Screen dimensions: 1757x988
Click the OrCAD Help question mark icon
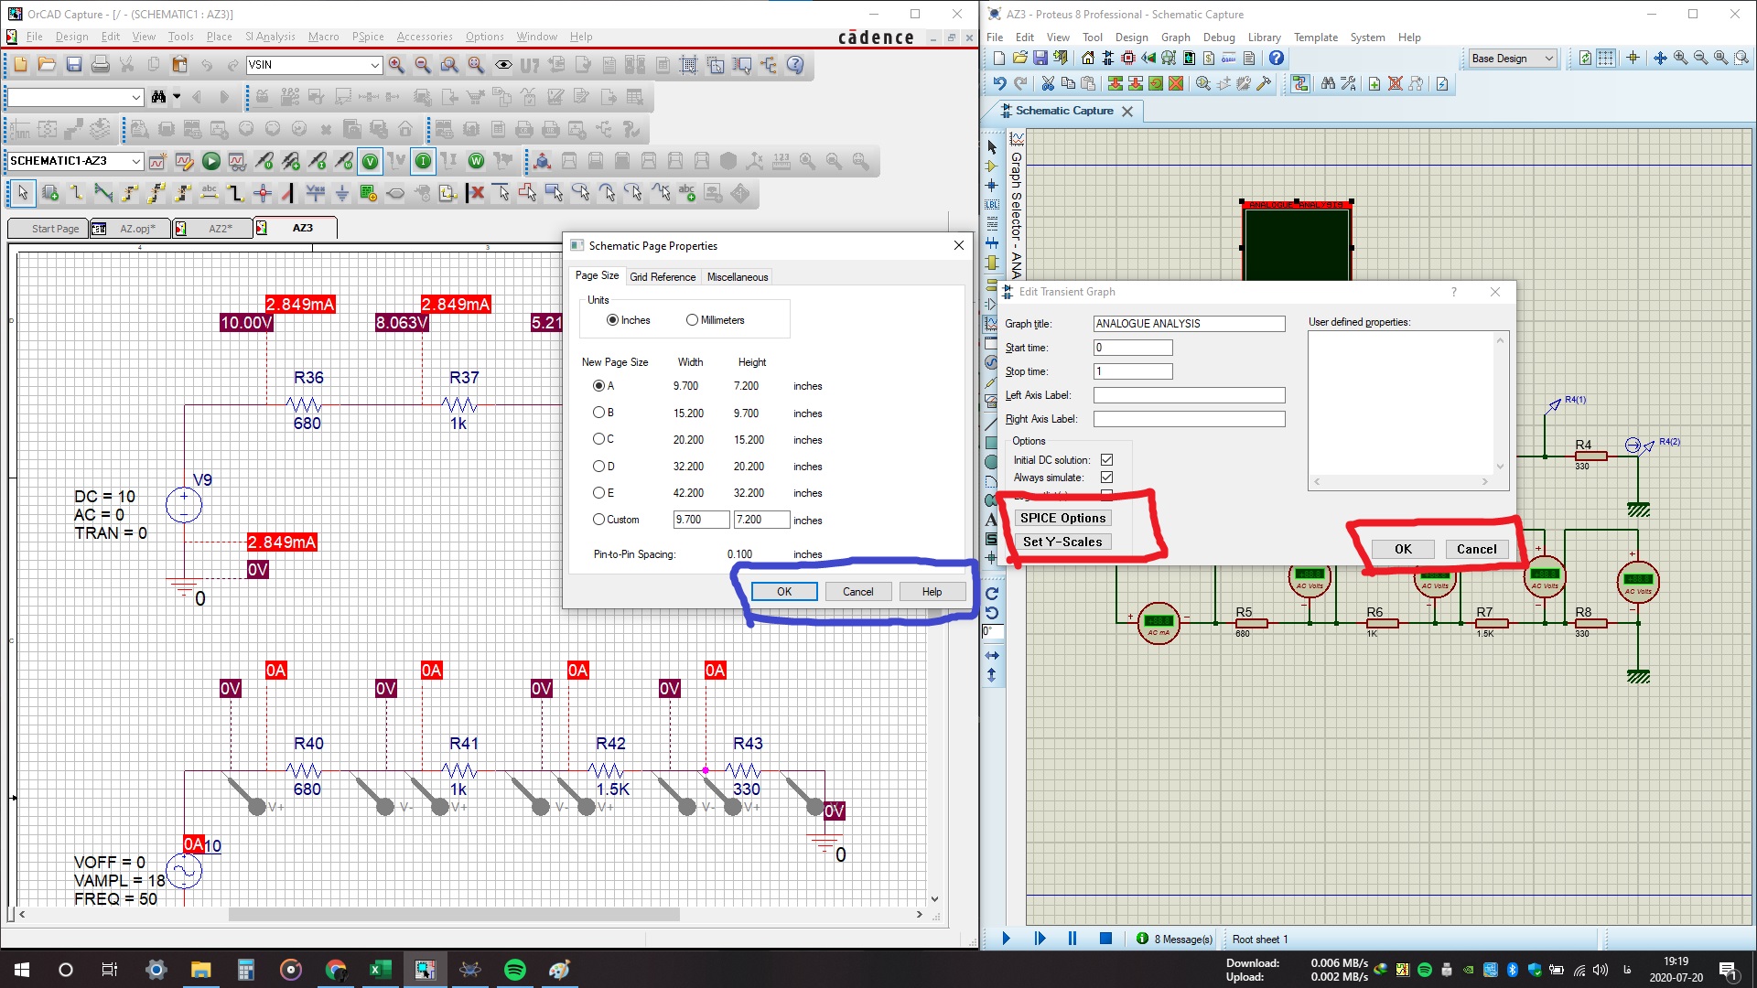pyautogui.click(x=795, y=65)
